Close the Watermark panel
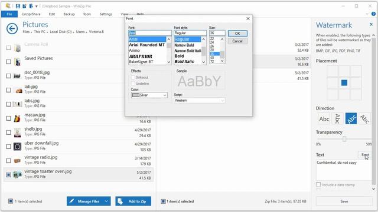 pos(371,25)
